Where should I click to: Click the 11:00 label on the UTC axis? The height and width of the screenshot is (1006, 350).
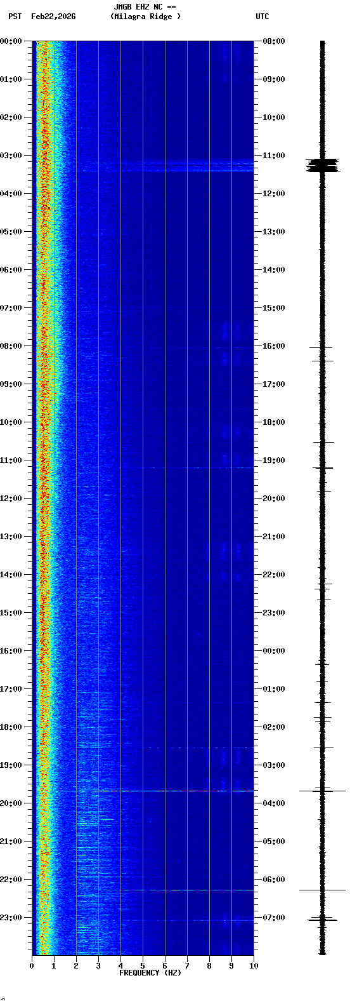coord(274,156)
